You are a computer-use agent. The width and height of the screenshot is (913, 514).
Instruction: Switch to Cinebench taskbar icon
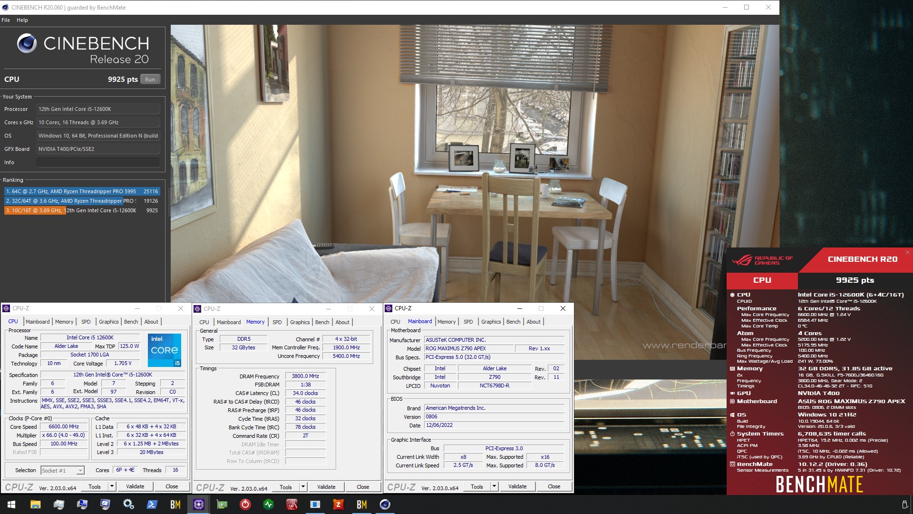tap(385, 504)
